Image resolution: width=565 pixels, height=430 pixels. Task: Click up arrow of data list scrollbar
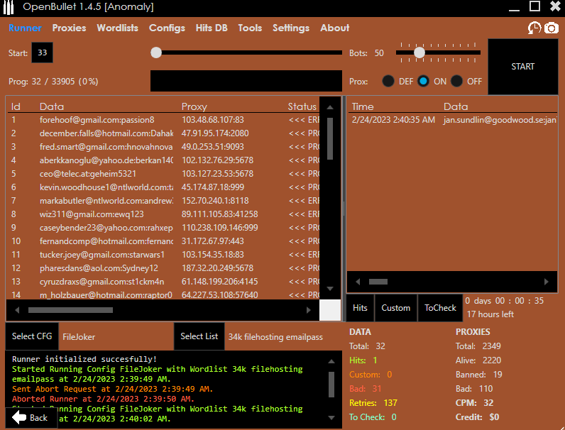click(x=330, y=107)
